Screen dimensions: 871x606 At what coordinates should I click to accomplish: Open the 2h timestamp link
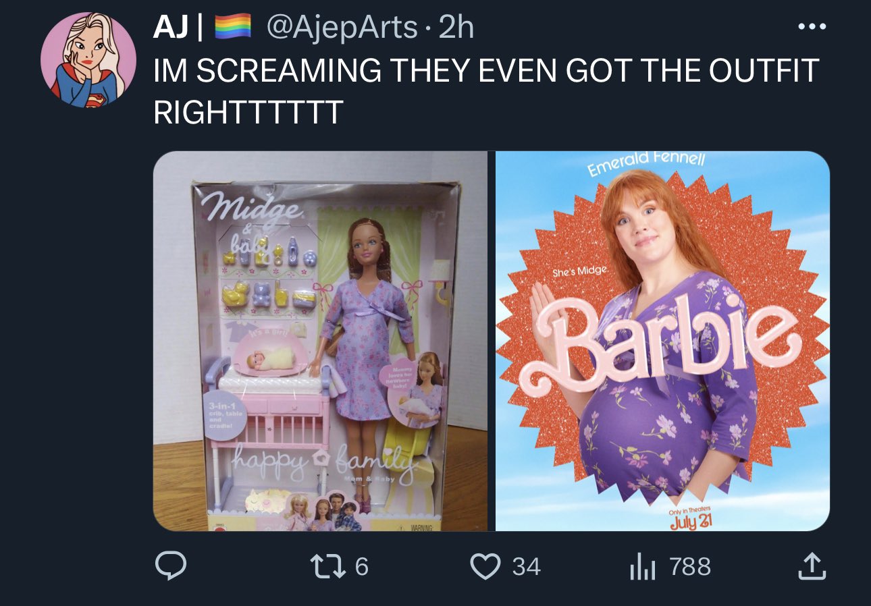click(456, 28)
